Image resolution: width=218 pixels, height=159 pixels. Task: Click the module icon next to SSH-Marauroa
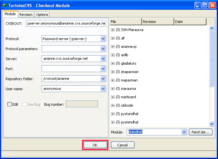[x=118, y=30]
